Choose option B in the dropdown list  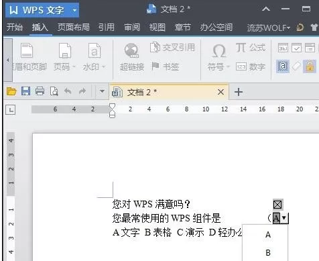pos(268,253)
